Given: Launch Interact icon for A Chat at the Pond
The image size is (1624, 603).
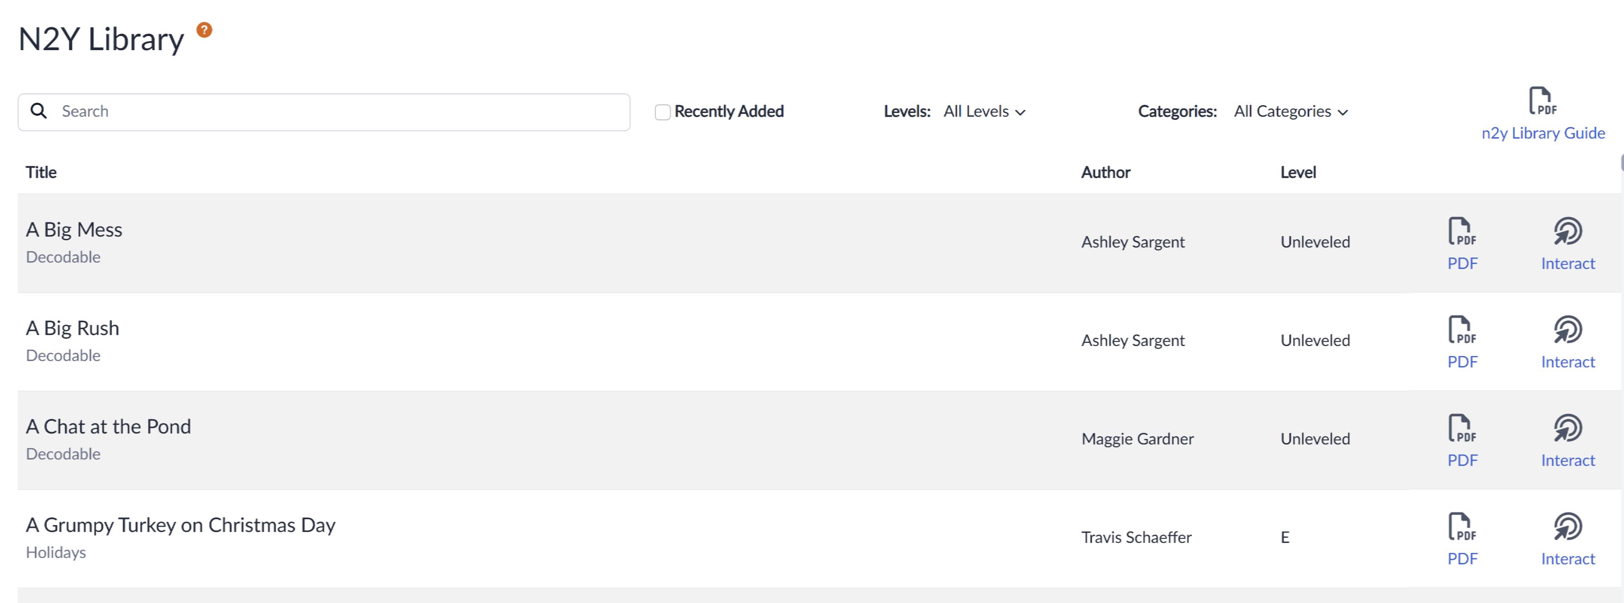Looking at the screenshot, I should coord(1568,428).
